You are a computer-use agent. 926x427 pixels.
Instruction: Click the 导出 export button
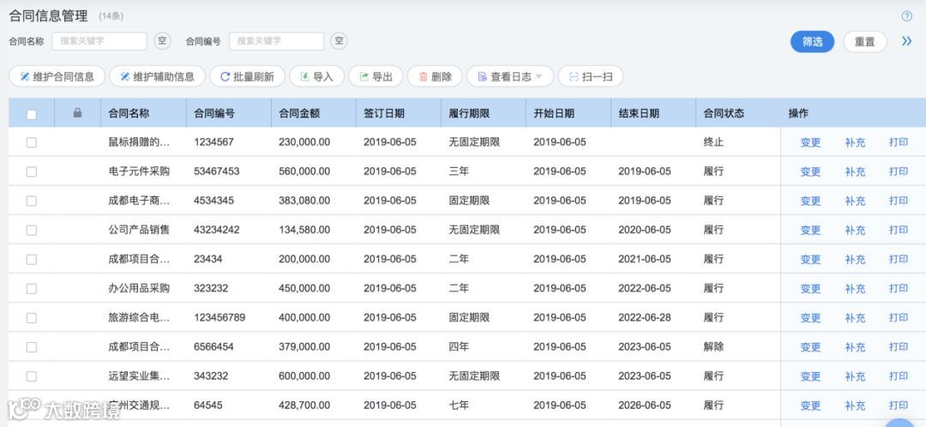pos(376,76)
